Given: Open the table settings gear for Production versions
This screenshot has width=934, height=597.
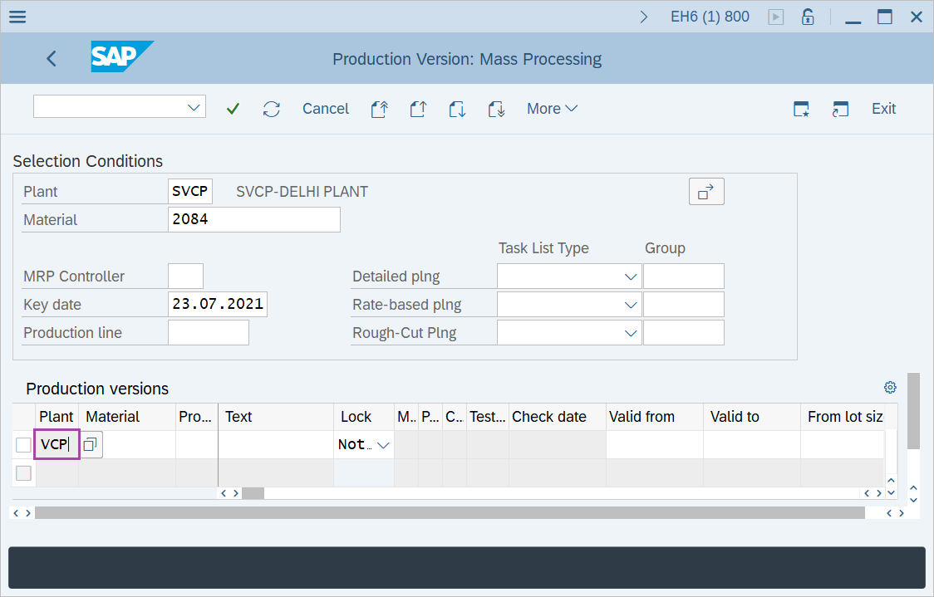Looking at the screenshot, I should coord(890,387).
